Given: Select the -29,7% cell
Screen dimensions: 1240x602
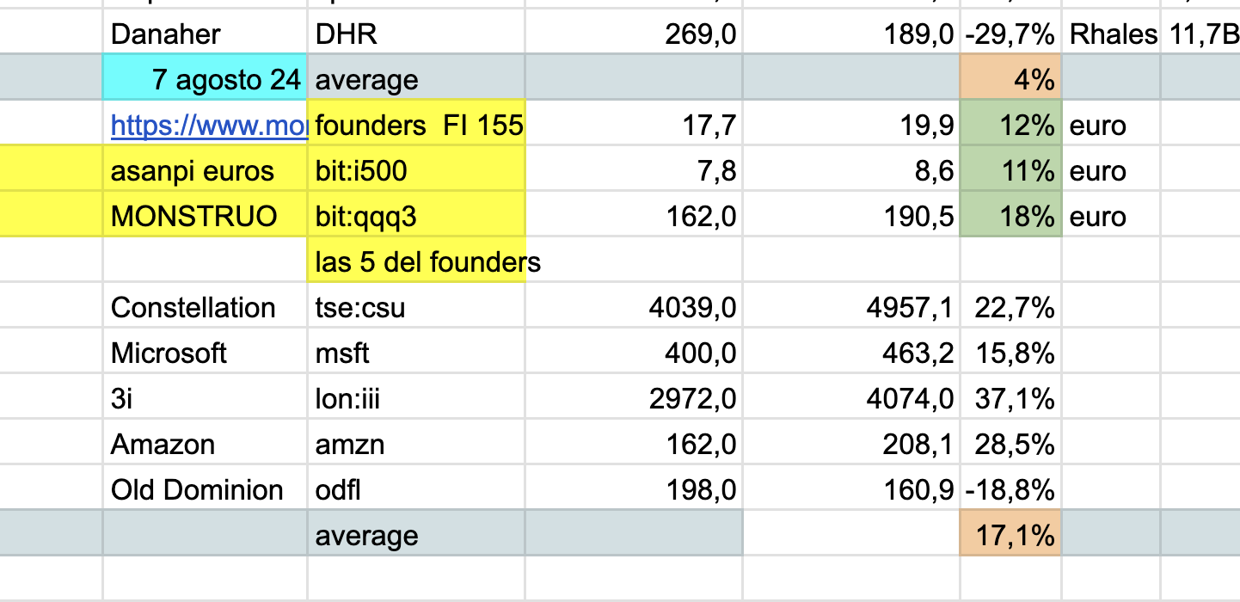Looking at the screenshot, I should click(x=1010, y=34).
